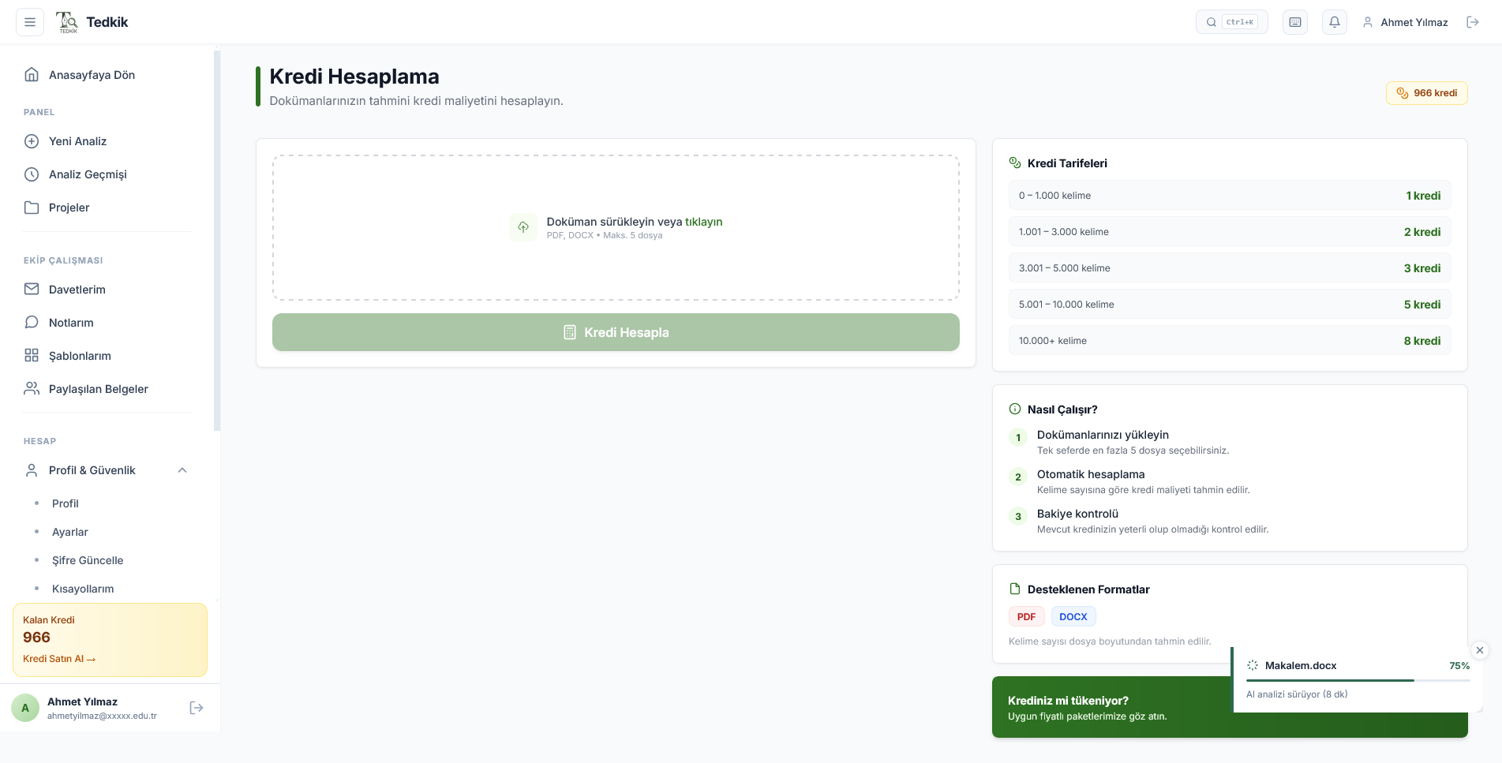Select Anasayfaya Dön menu label
Screen dimensions: 1502x763
pyautogui.click(x=92, y=75)
